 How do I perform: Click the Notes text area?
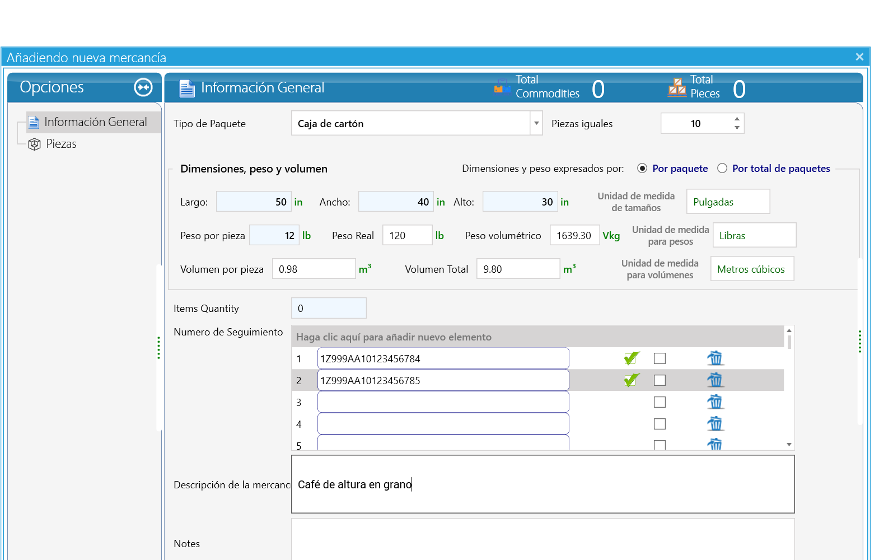[x=543, y=539]
